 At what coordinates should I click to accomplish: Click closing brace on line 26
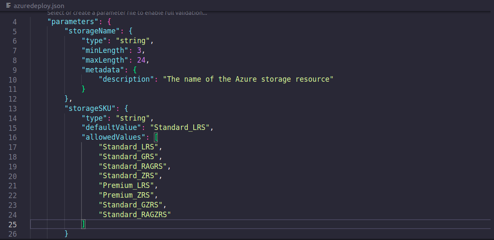click(66, 234)
